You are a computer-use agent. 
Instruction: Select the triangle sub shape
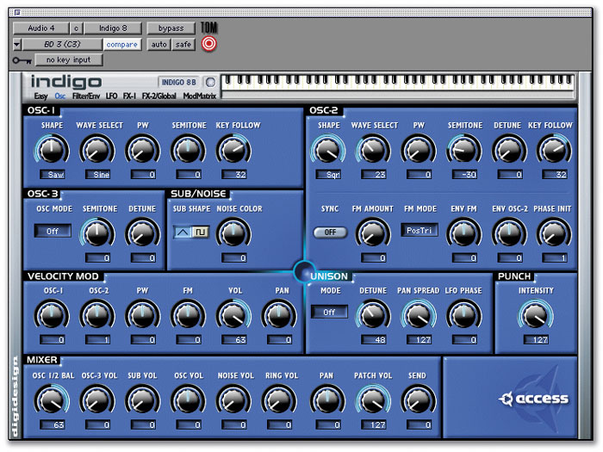pyautogui.click(x=182, y=232)
